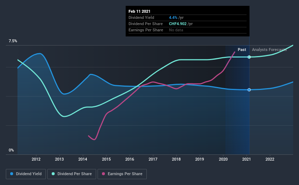This screenshot has height=185, width=299.
Task: Click the 0% y-axis label
Action: click(x=11, y=150)
